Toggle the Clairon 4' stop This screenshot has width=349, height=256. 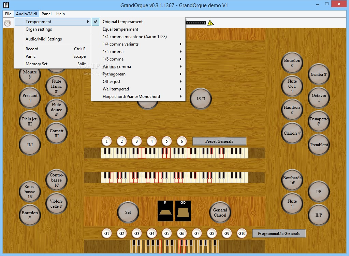[292, 133]
